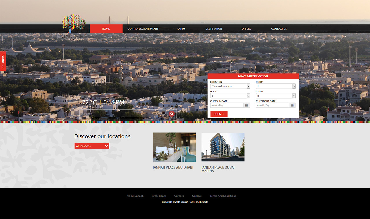Open the Adult count dropdown

(x=230, y=96)
